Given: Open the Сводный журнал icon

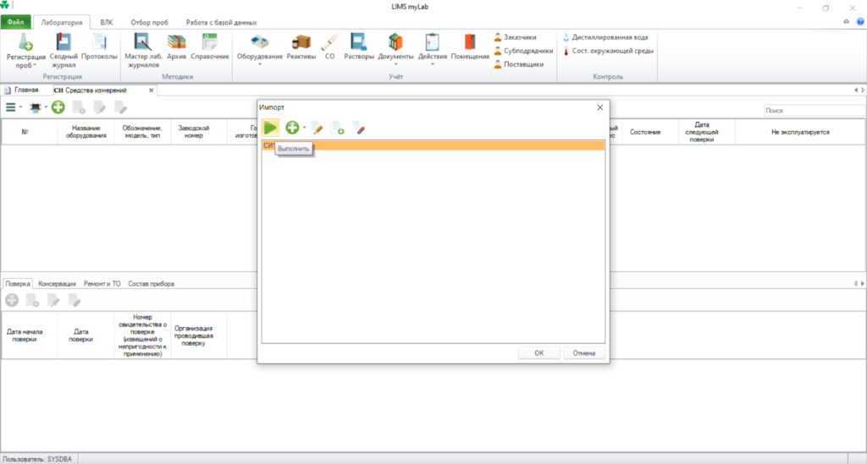Looking at the screenshot, I should pos(64,50).
